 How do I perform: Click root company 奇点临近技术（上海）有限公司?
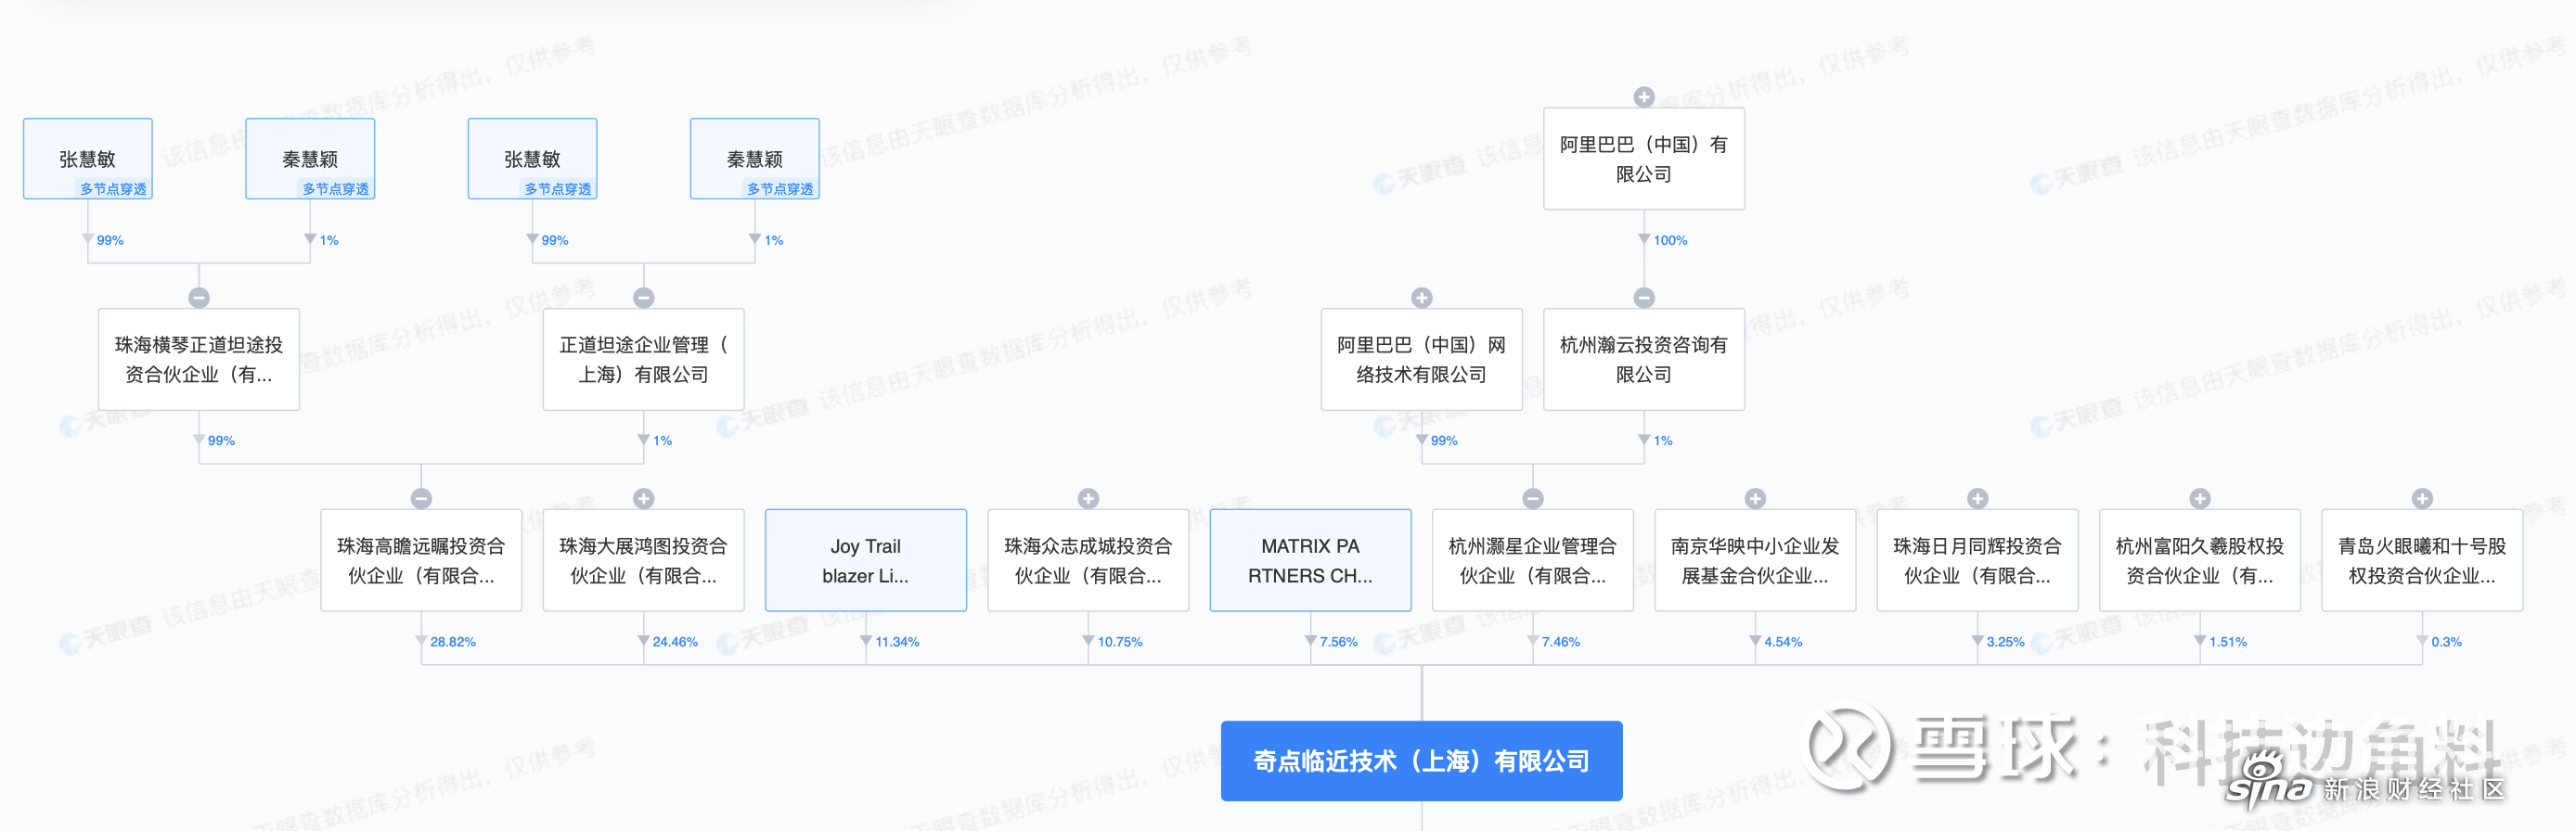[1421, 761]
